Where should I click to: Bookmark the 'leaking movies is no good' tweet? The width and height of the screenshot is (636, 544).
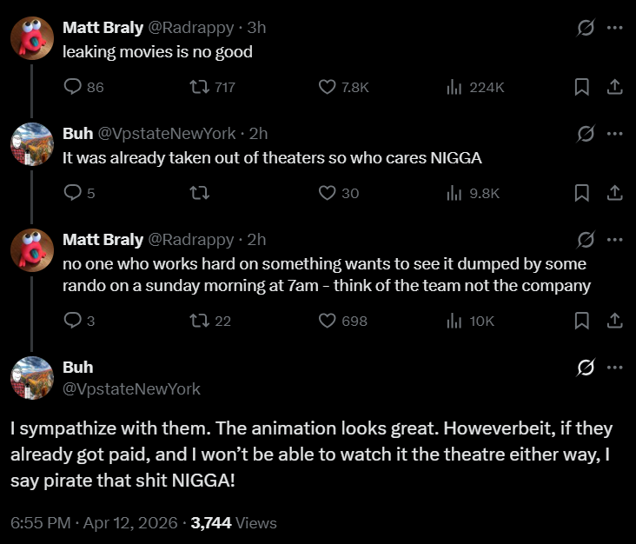tap(581, 87)
